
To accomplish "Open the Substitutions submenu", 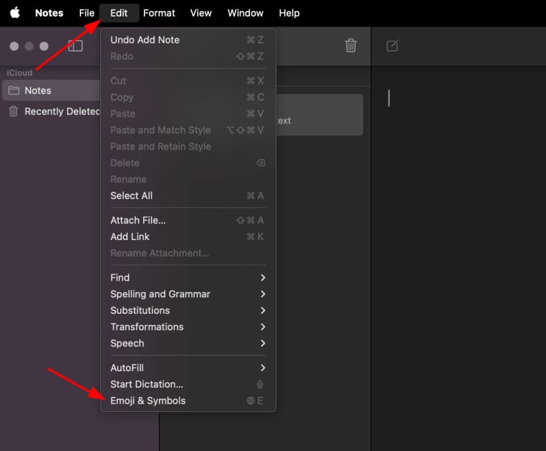I will (x=140, y=310).
